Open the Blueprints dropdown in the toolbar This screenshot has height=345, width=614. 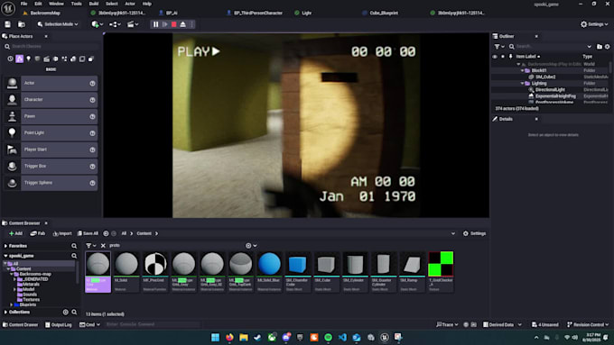pyautogui.click(x=116, y=24)
